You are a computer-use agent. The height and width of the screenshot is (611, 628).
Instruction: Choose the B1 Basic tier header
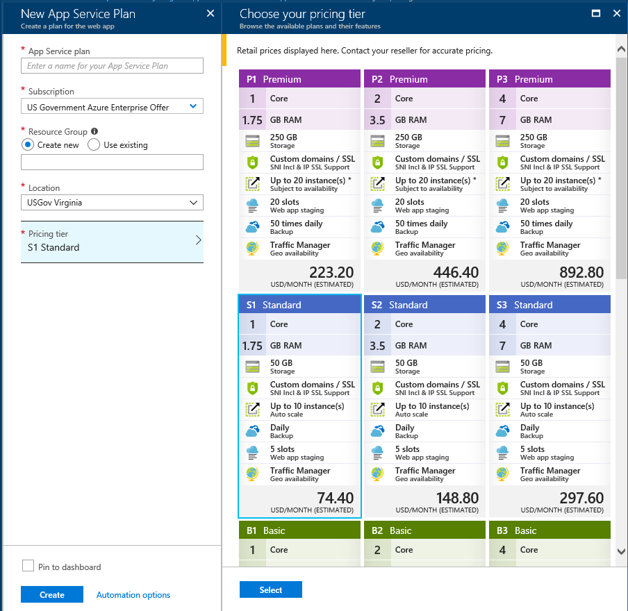(x=299, y=530)
